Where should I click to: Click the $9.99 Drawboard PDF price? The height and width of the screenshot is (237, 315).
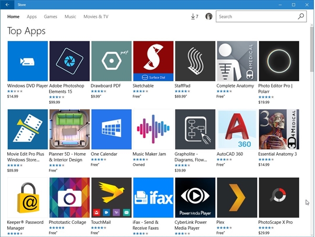pos(96,96)
